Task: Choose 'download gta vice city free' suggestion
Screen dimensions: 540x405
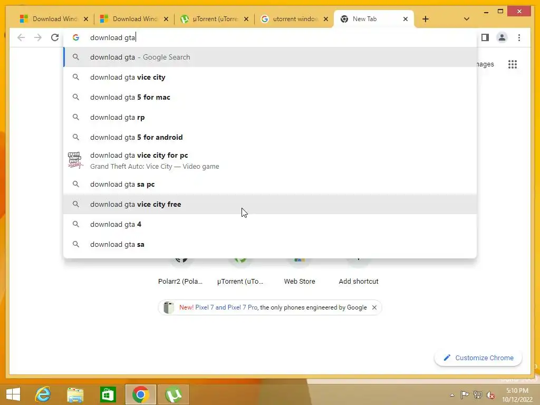Action: pos(270,204)
